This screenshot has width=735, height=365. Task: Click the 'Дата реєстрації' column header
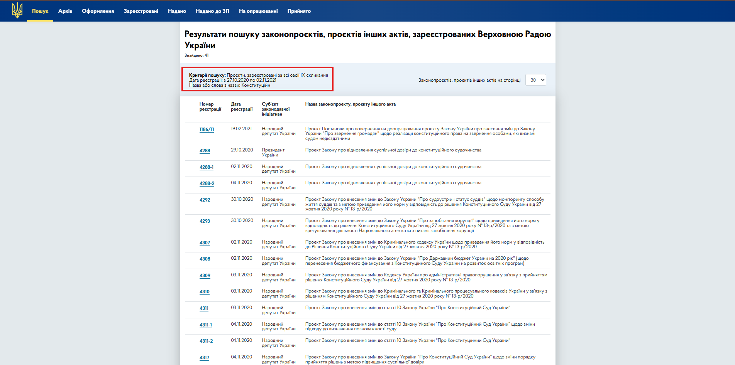[242, 107]
